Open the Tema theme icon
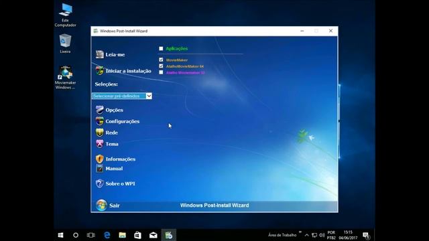Screen dimensions: 429x241 (x=100, y=144)
